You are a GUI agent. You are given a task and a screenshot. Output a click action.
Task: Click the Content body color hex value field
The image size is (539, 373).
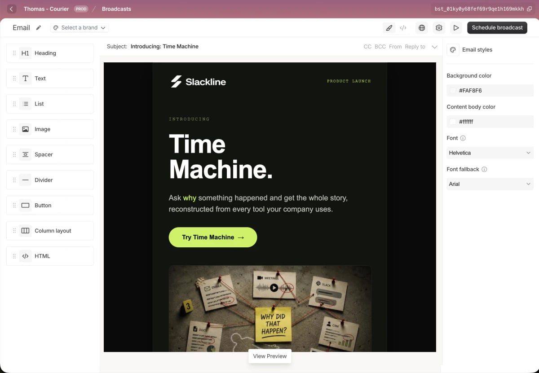point(490,122)
